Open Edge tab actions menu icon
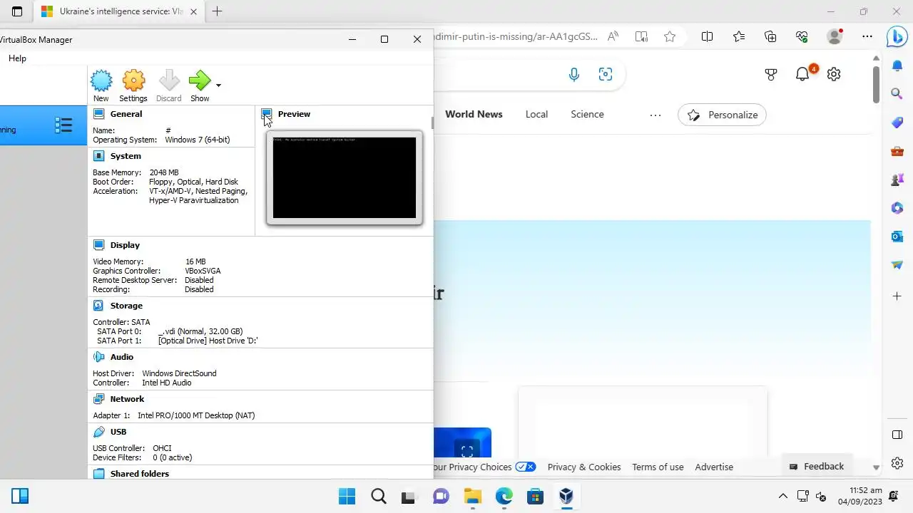913x513 pixels. pos(17,11)
